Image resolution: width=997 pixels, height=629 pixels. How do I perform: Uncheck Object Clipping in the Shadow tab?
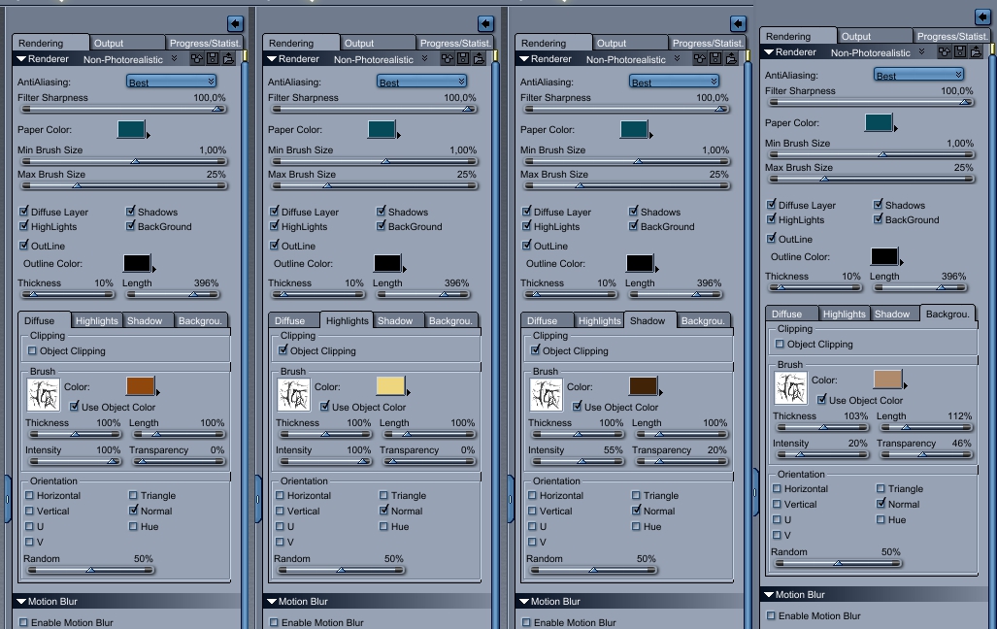click(535, 350)
